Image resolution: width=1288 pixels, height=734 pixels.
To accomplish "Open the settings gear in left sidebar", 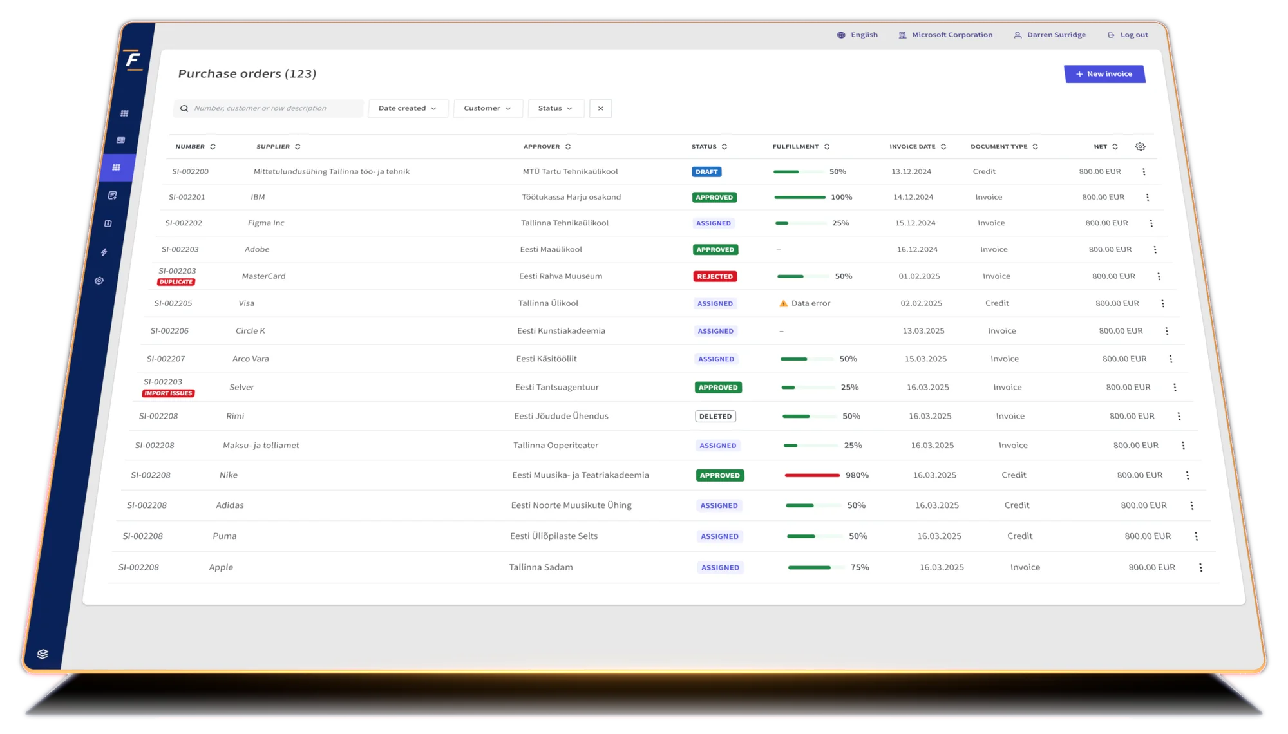I will pos(99,281).
